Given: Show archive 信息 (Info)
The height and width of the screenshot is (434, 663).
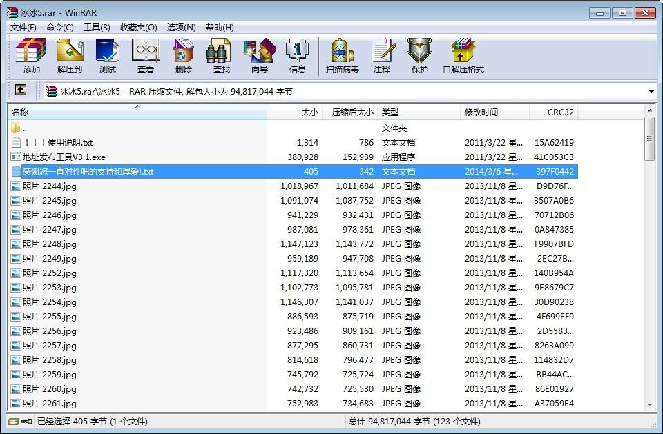Looking at the screenshot, I should pos(297,55).
